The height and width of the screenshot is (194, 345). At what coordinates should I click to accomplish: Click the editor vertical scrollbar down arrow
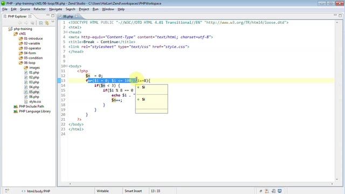point(337,179)
